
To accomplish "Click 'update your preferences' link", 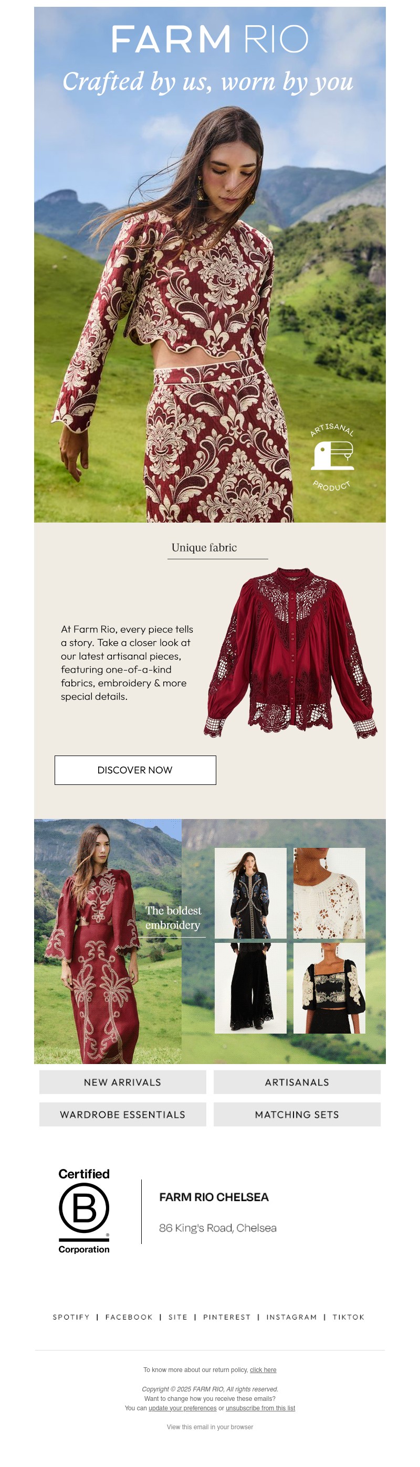I will coord(182,1408).
